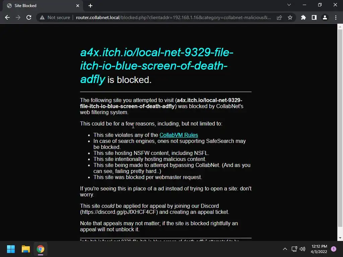This screenshot has width=343, height=257.
Task: Open the Chrome three-dot menu
Action: [336, 17]
